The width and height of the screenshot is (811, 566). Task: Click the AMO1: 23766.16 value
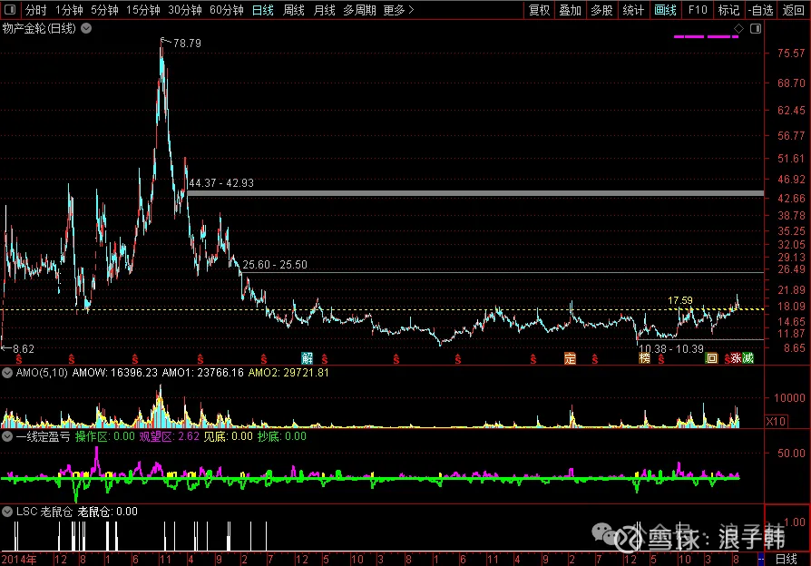[203, 373]
